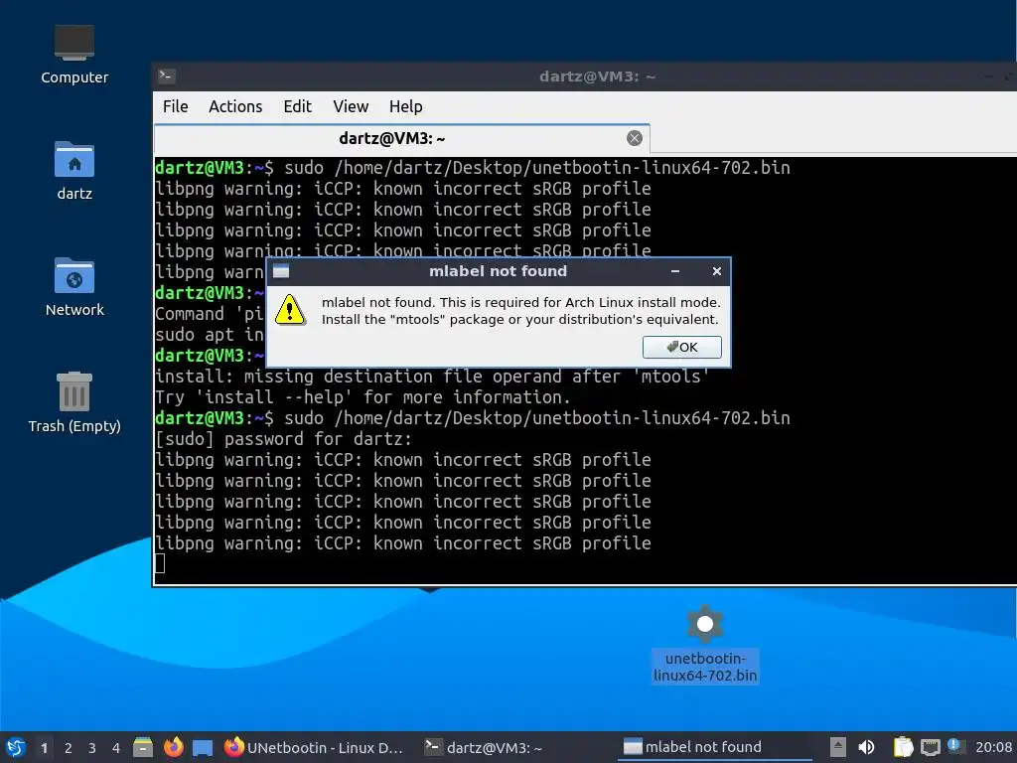Select the Network desktop icon
Viewport: 1017px width, 763px height.
[74, 287]
